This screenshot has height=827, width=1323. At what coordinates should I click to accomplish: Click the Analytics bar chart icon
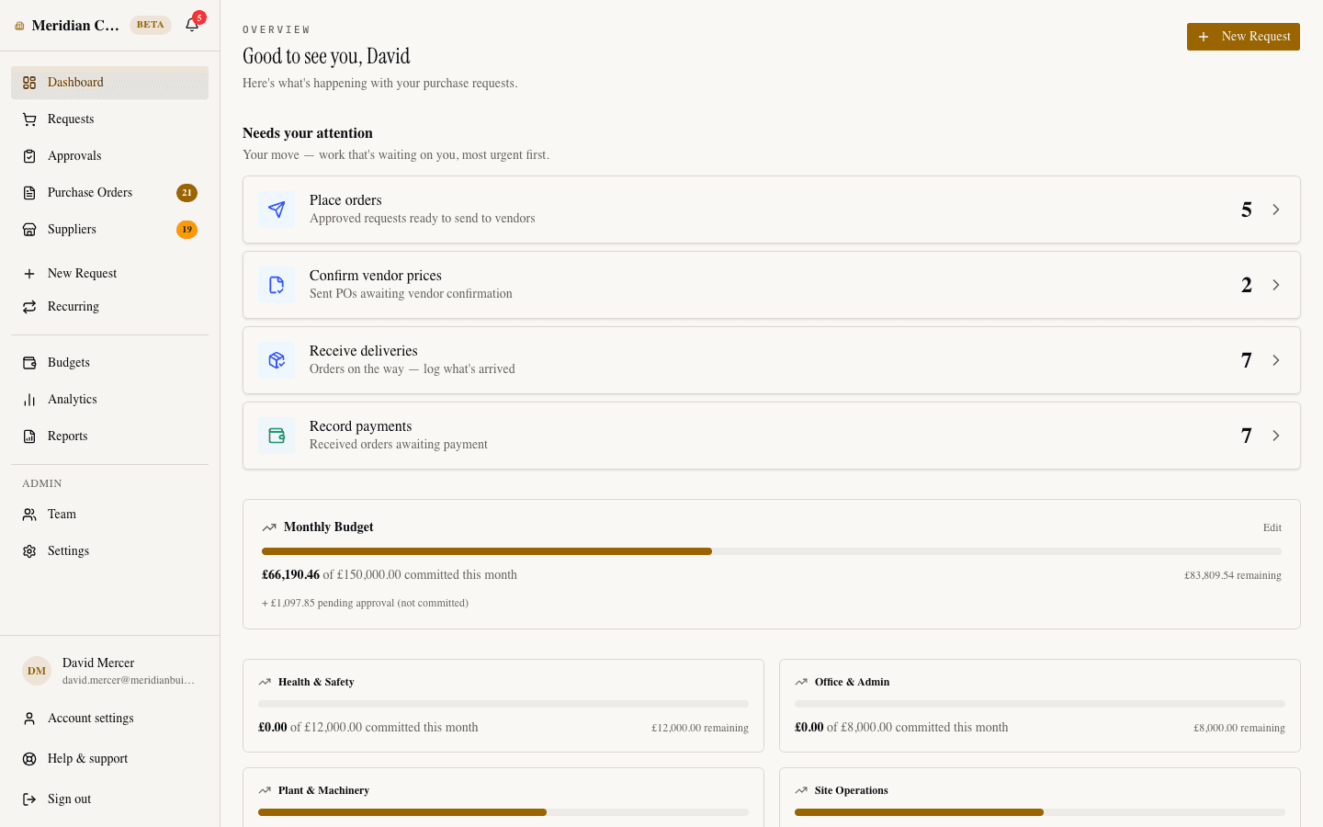tap(29, 400)
